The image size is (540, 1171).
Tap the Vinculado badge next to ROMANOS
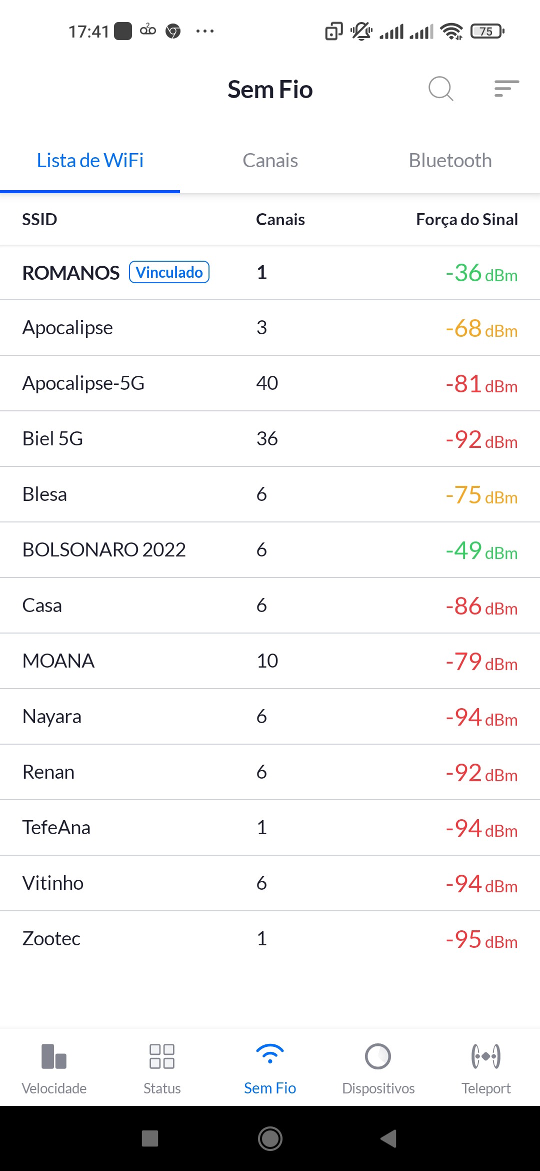point(169,272)
